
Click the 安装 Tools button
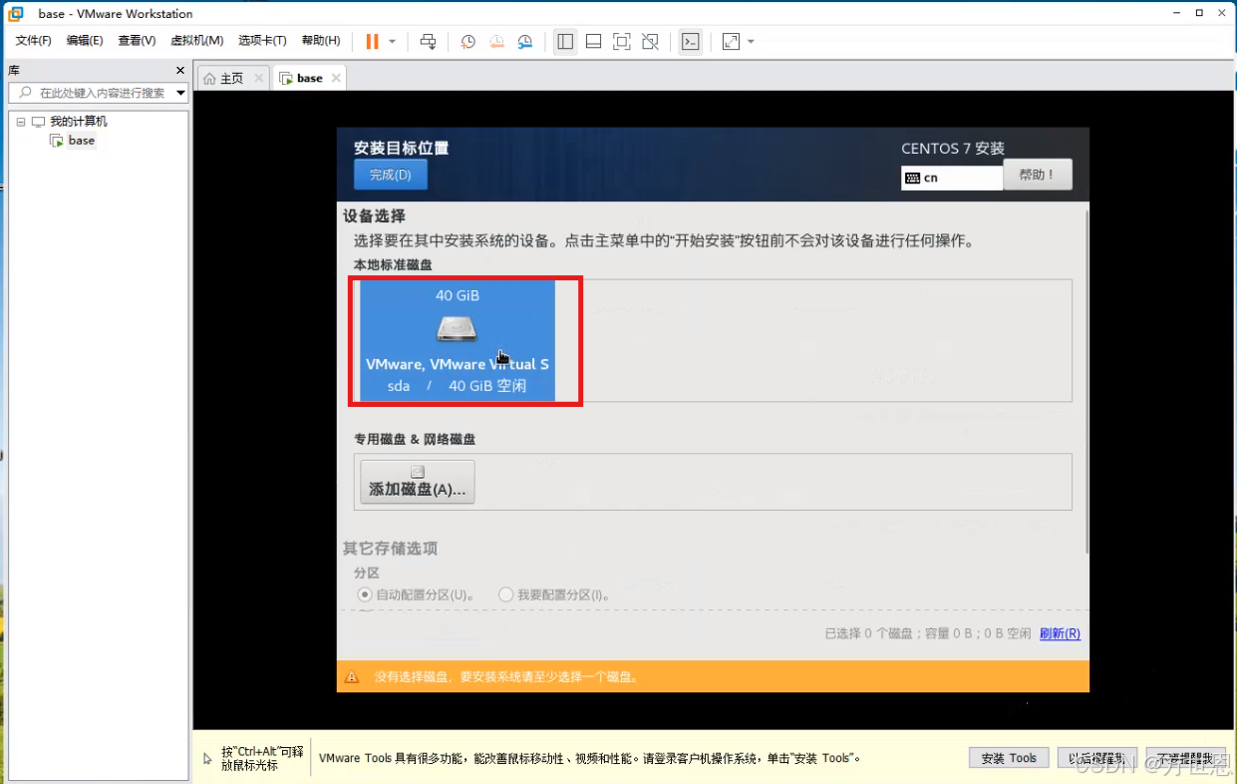1009,758
